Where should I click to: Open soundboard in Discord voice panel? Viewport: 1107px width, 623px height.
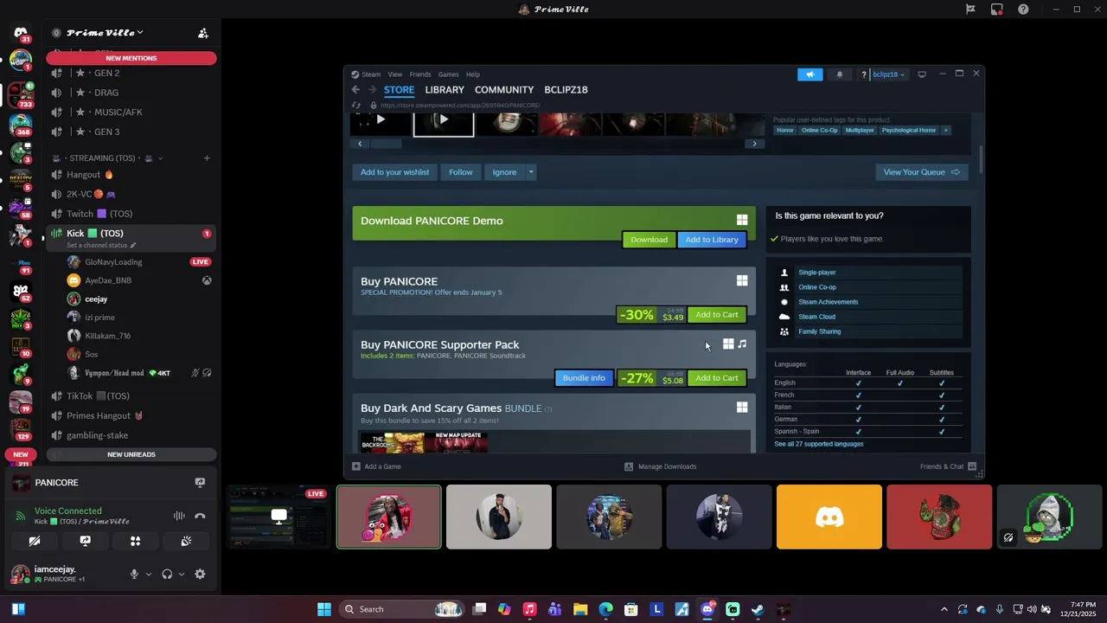pos(186,541)
